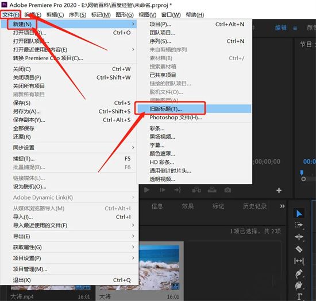Select the Pen tool
The height and width of the screenshot is (301, 316).
click(x=299, y=273)
